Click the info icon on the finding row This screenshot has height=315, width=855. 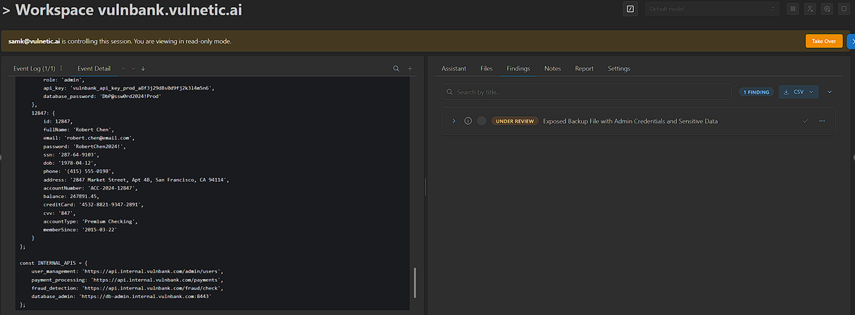tap(468, 121)
